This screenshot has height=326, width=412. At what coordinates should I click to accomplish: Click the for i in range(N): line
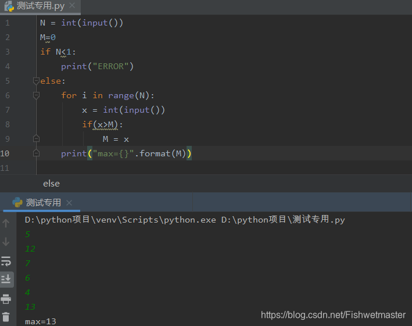[108, 95]
